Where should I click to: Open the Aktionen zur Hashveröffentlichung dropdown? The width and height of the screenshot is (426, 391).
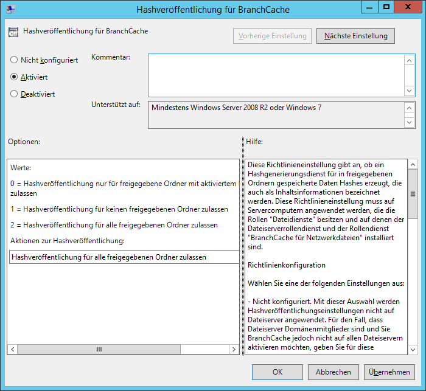coord(124,257)
